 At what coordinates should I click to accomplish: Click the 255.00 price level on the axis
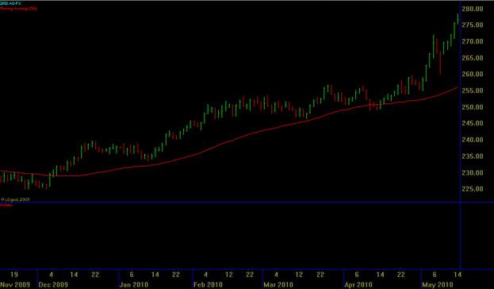(x=473, y=91)
